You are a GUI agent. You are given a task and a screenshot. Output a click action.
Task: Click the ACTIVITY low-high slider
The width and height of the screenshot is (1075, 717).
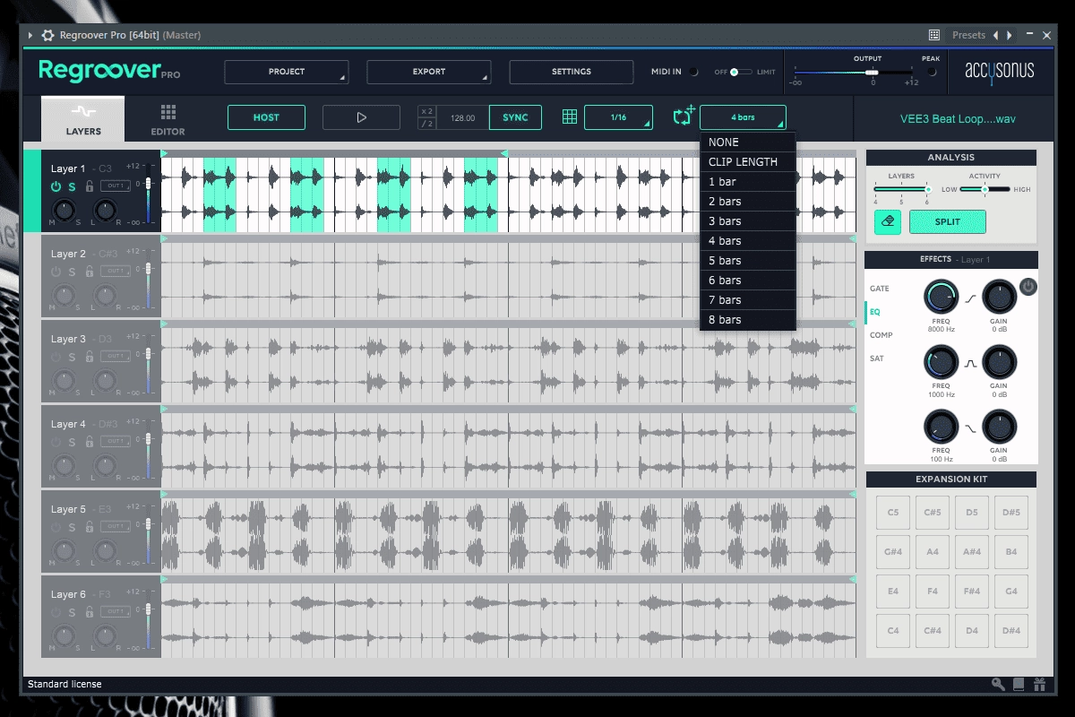[985, 189]
